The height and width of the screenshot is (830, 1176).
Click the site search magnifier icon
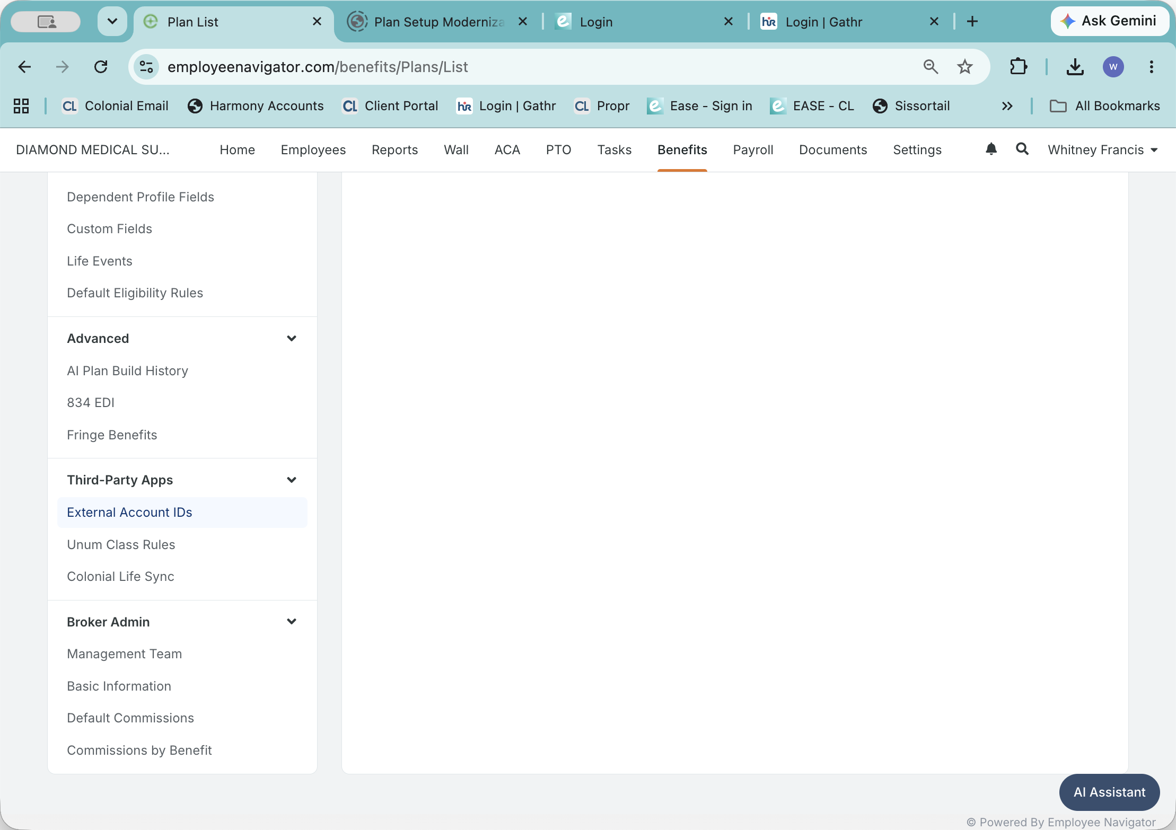coord(1022,149)
